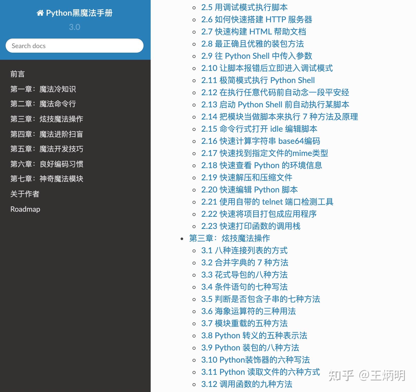Open the Roadmap page

(x=25, y=209)
